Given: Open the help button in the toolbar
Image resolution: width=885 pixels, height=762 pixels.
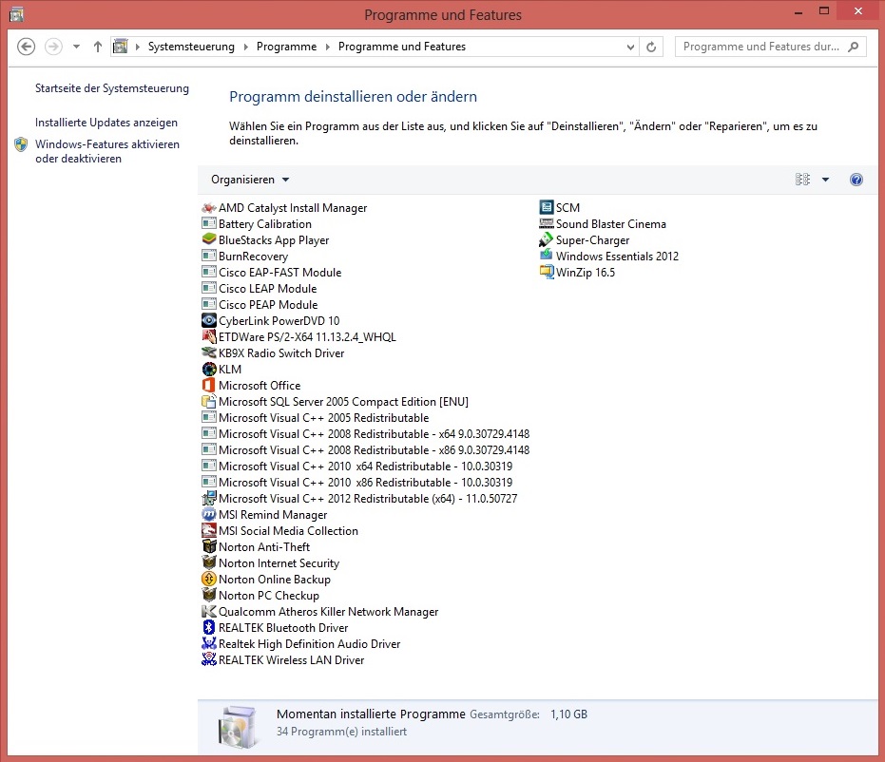Looking at the screenshot, I should [x=856, y=180].
